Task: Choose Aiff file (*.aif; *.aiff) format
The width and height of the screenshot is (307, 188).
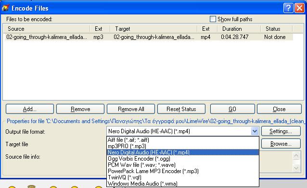Action: click(183, 140)
